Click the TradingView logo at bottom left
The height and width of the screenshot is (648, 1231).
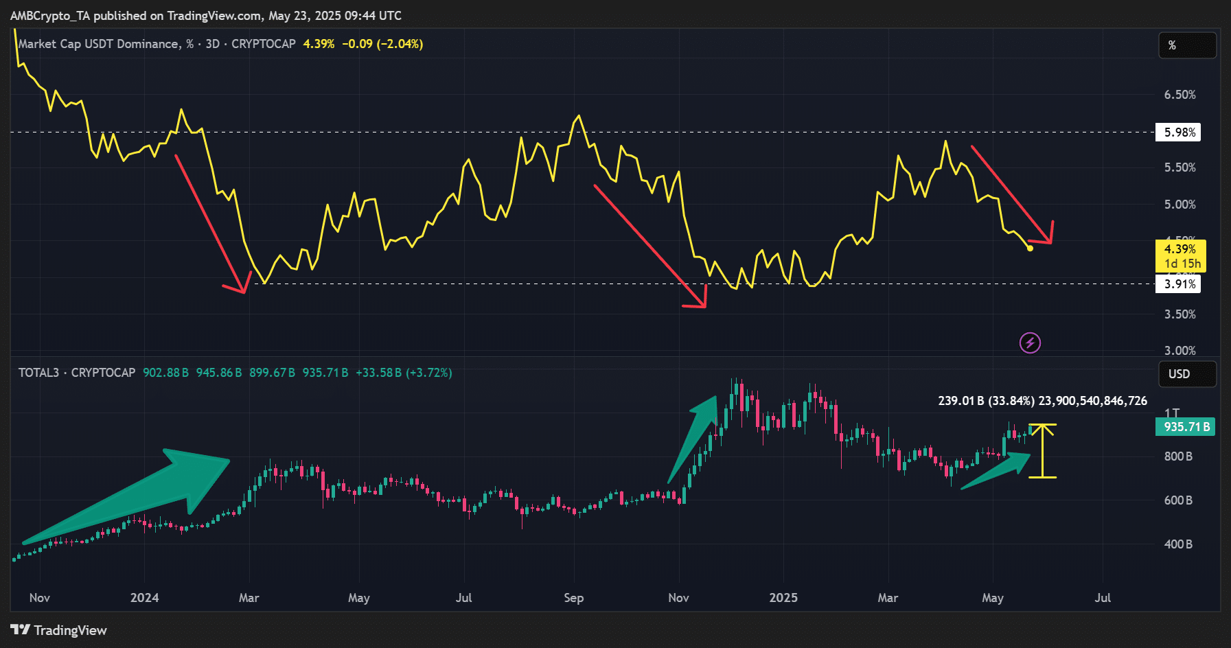[x=59, y=630]
